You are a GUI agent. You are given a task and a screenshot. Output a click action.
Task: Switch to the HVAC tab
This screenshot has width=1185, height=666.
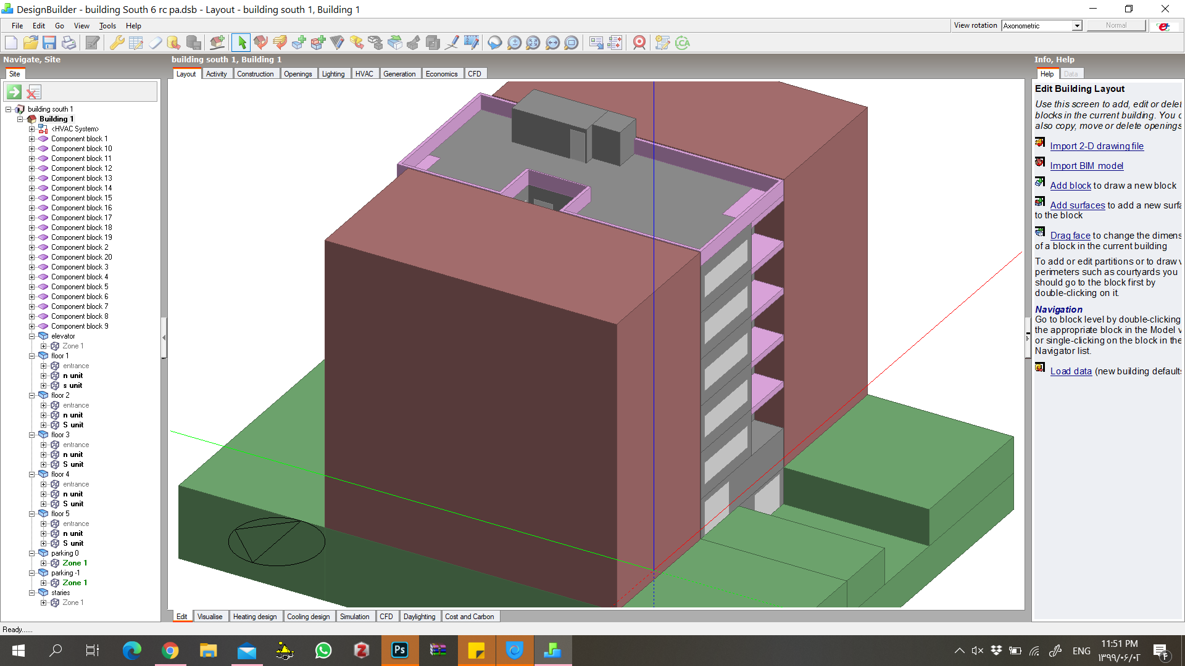[x=364, y=74]
